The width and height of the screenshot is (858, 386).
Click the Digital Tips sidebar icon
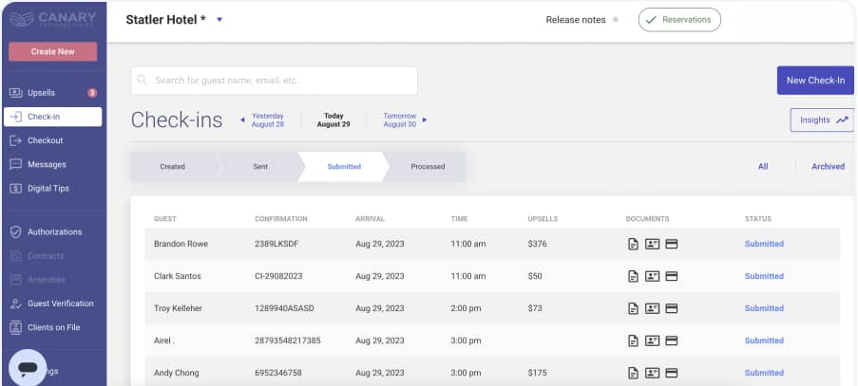tap(15, 189)
